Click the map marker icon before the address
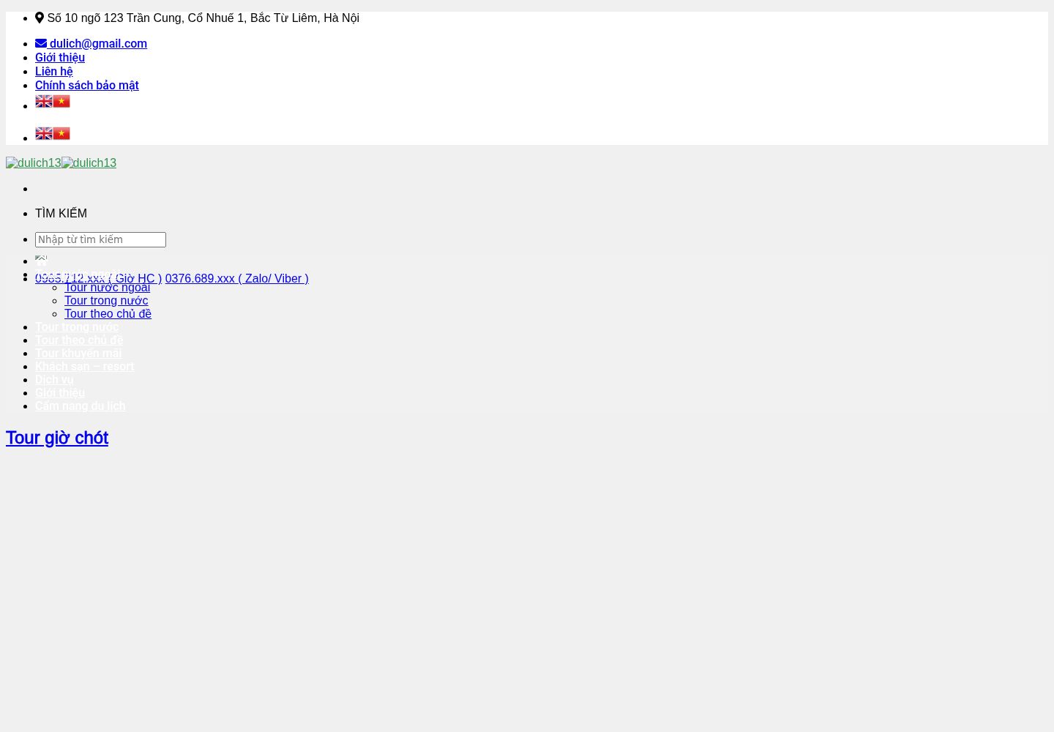The width and height of the screenshot is (1054, 732). tap(40, 18)
